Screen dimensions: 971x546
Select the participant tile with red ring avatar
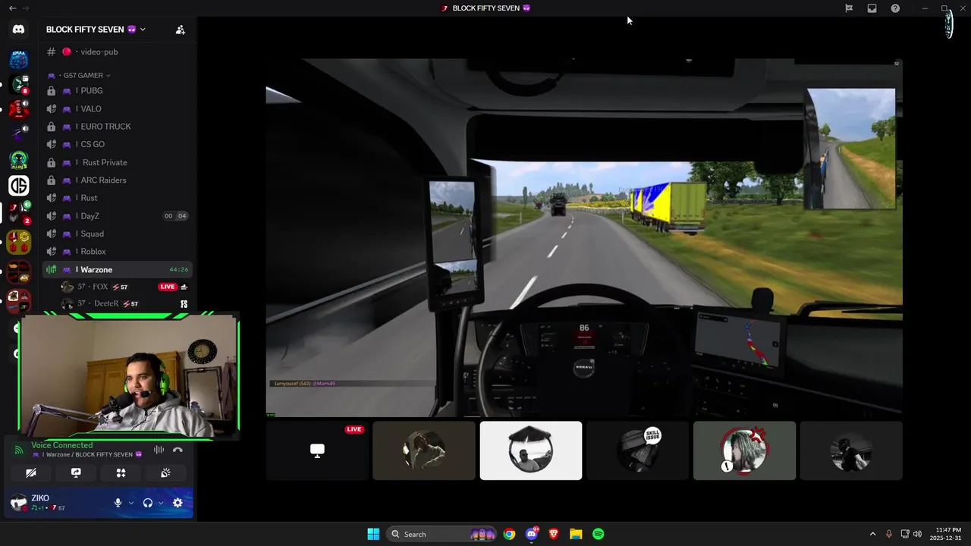coord(744,450)
